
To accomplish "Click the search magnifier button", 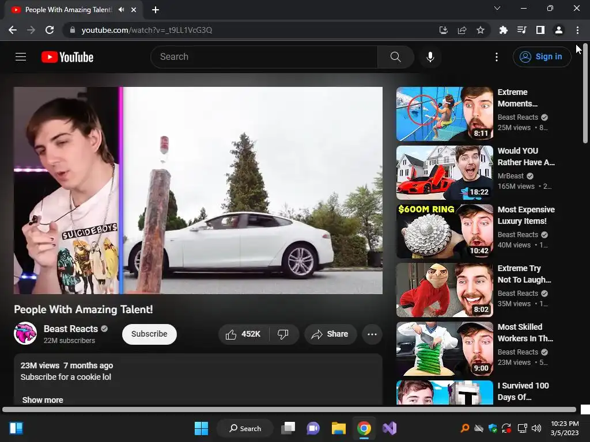I will point(395,57).
